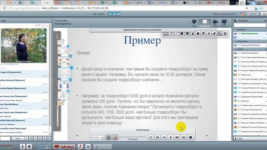Switch to Desktop sharing view

click(x=224, y=23)
